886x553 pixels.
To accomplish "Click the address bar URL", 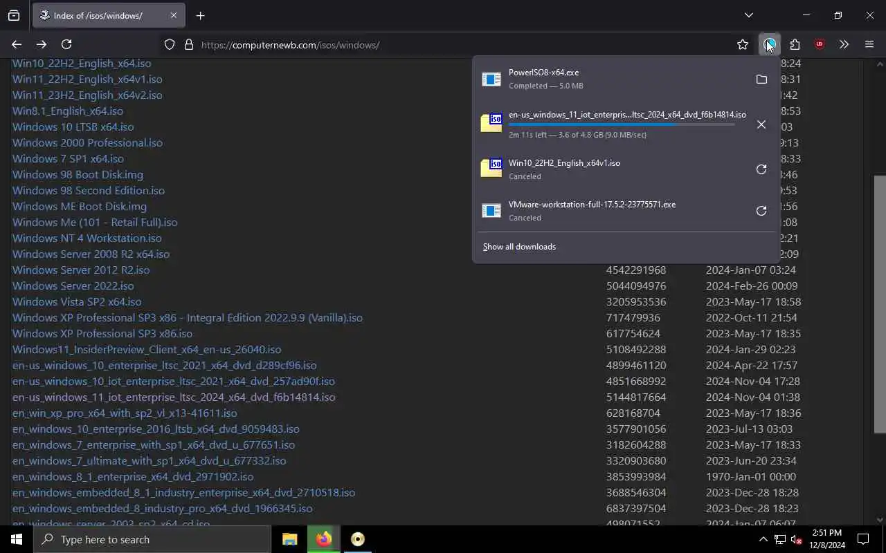I will (290, 45).
